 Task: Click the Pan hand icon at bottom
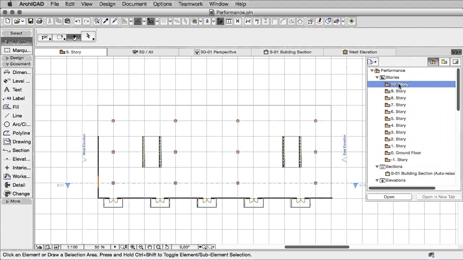[x=150, y=247]
